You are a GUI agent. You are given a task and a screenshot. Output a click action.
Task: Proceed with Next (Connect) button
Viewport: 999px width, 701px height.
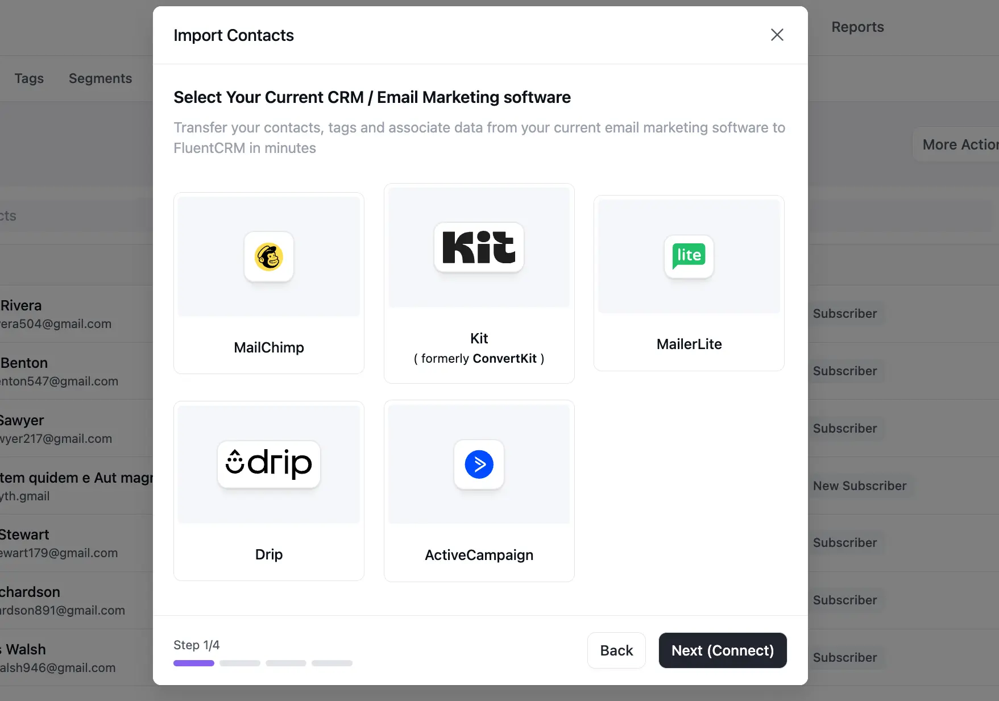(723, 650)
